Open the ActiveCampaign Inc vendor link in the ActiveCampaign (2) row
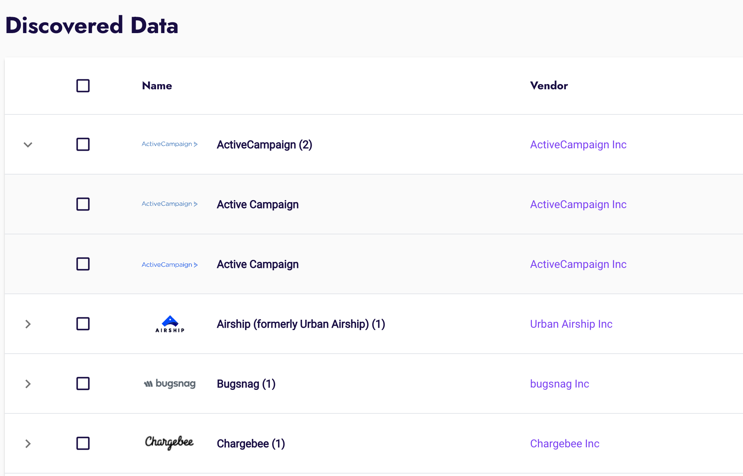 tap(578, 145)
